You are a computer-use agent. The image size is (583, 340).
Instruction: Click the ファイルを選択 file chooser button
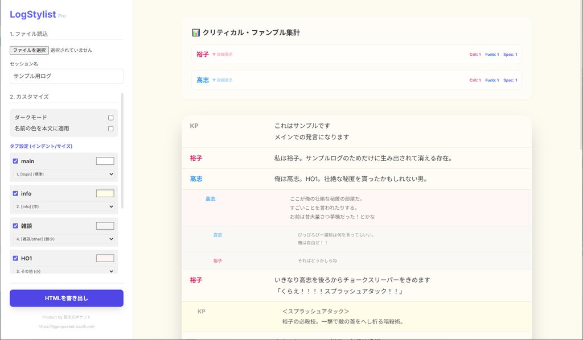29,50
